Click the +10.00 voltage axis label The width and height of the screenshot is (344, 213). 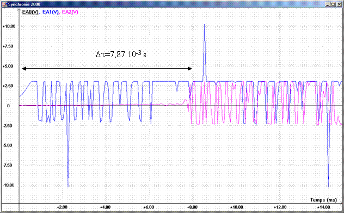point(9,26)
